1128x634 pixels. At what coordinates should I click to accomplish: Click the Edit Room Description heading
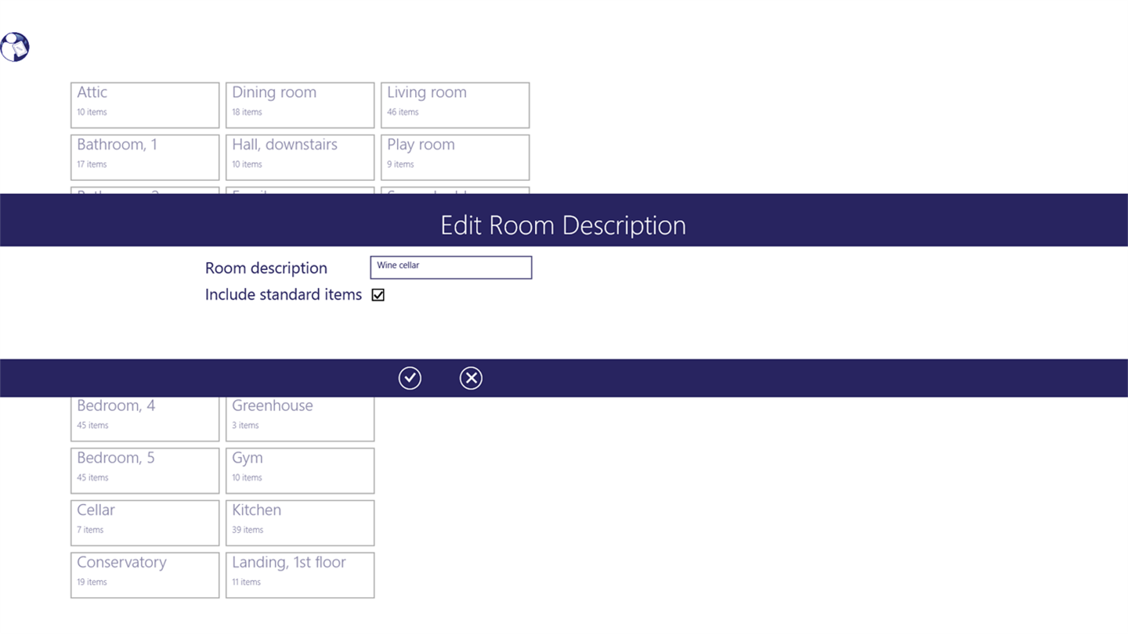[563, 225]
